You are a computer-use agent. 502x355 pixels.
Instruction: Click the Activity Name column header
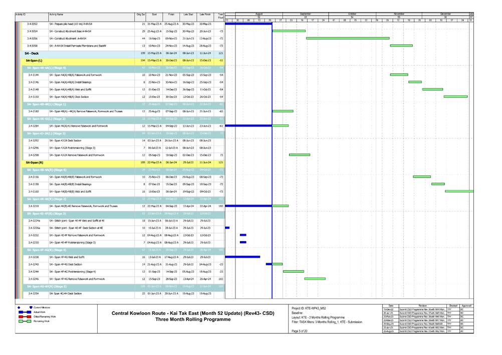click(56, 15)
